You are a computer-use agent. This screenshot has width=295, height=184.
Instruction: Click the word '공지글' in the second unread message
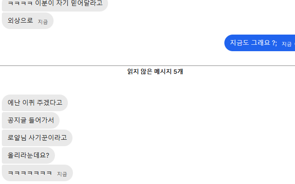[17, 120]
